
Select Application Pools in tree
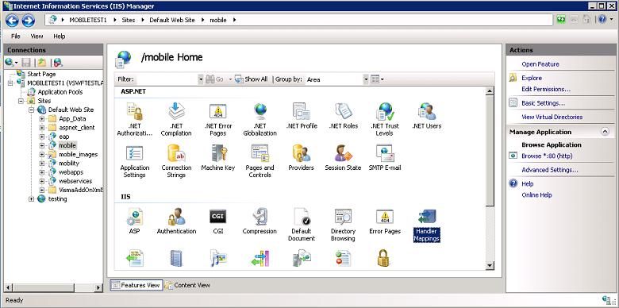[x=60, y=92]
